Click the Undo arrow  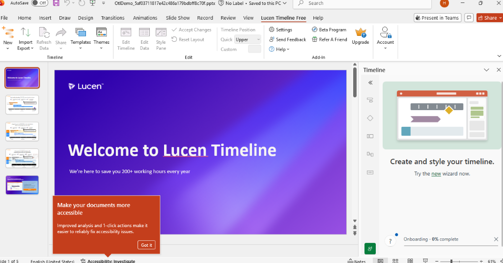tap(67, 3)
